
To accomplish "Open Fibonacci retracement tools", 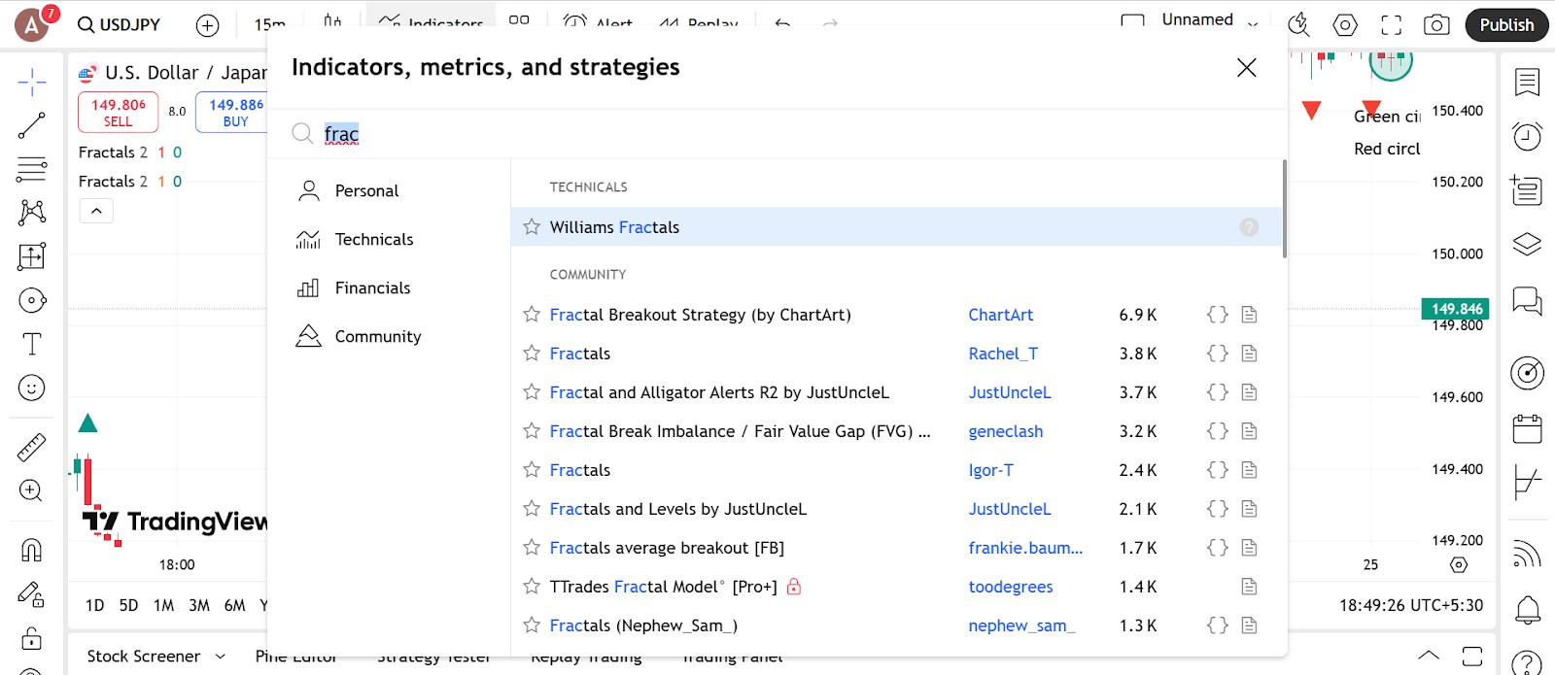I will [x=32, y=169].
